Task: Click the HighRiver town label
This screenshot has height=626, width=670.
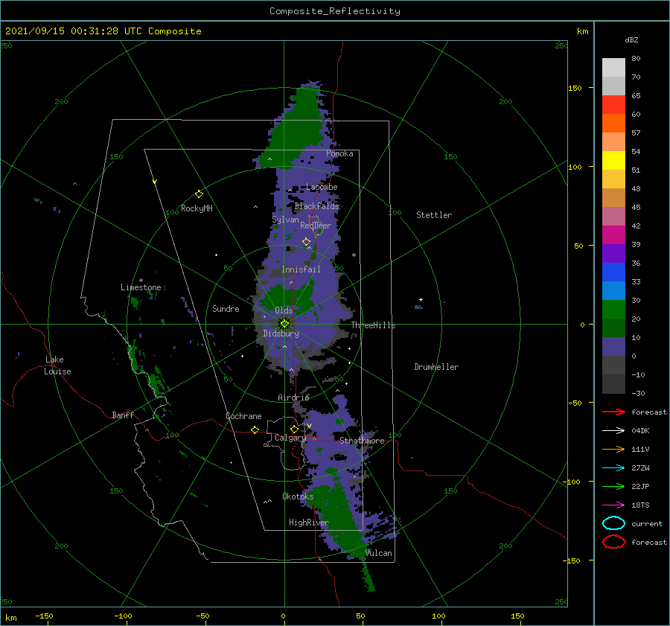Action: (309, 523)
